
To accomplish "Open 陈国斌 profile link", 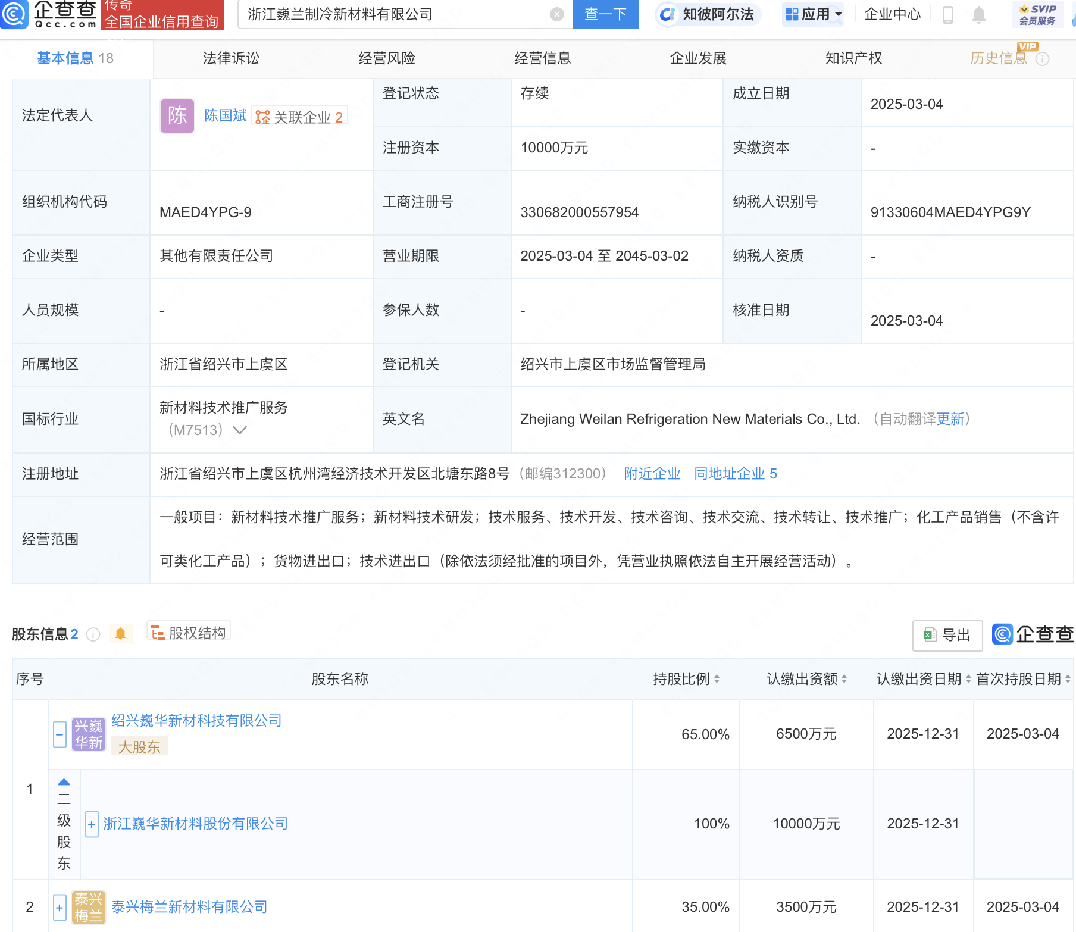I will [x=226, y=115].
